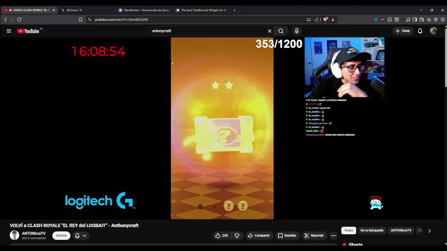Open the share icon in address bar
Image resolution: width=447 pixels, height=251 pixels.
coord(316,20)
